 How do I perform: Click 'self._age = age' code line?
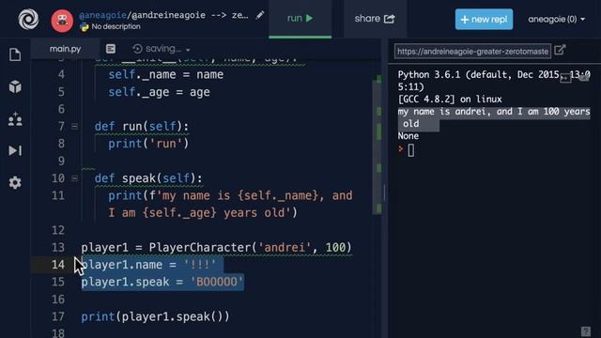159,92
